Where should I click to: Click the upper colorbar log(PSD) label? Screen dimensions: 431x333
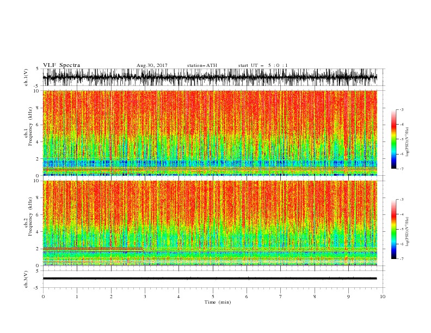408,142
